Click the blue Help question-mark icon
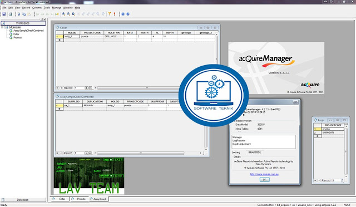 [x=128, y=14]
